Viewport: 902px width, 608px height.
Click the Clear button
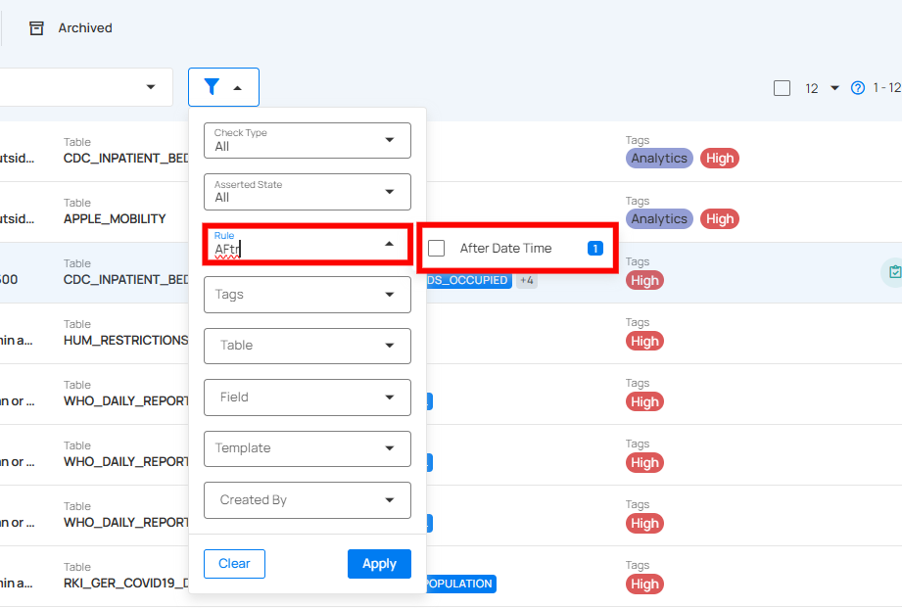tap(234, 564)
